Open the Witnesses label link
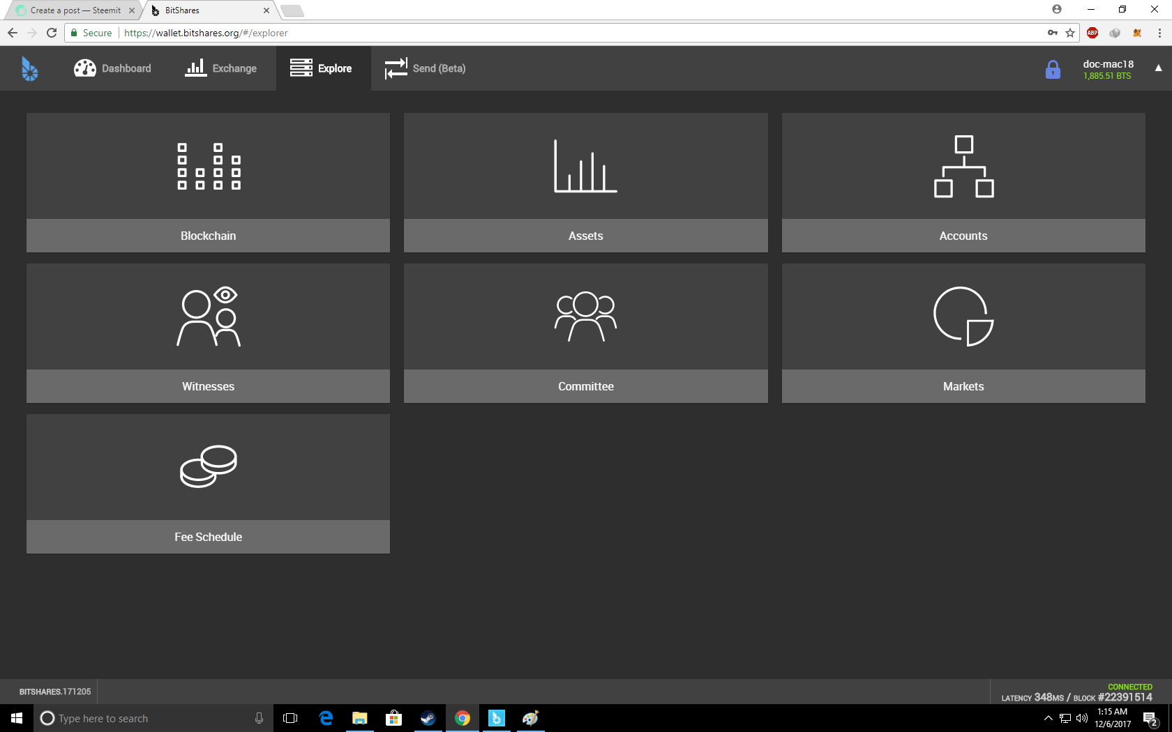 point(208,386)
